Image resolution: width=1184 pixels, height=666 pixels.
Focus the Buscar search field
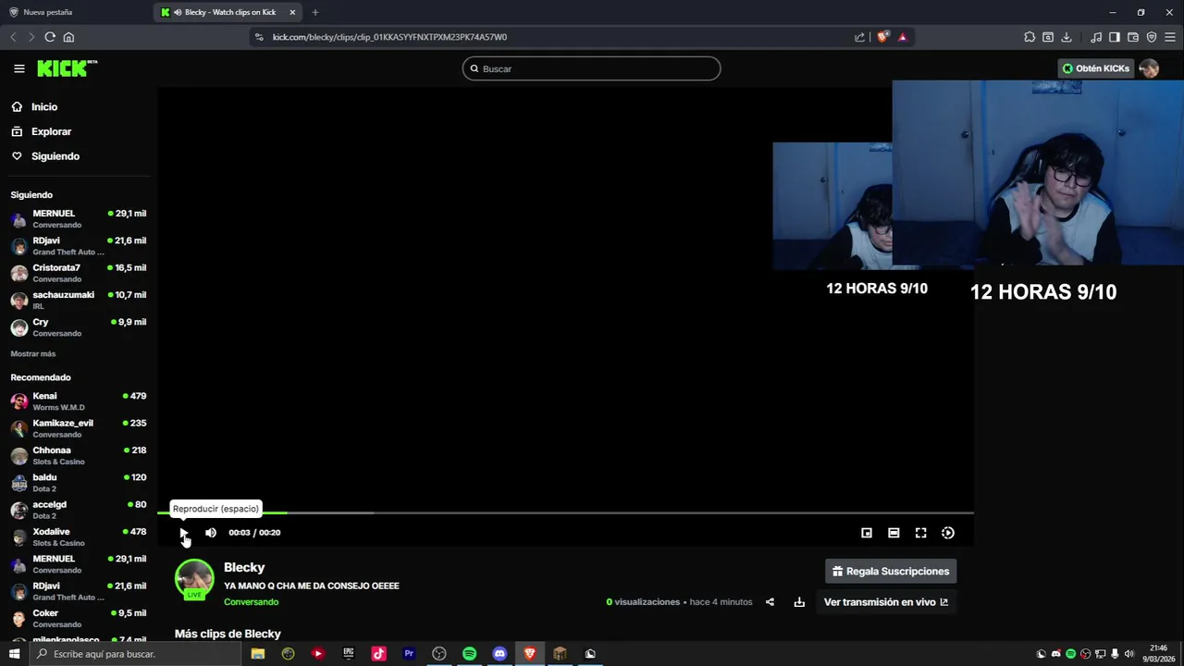[591, 68]
